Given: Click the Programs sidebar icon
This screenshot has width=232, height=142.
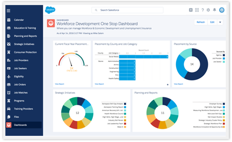Looking at the screenshot, I should pos(9,101).
